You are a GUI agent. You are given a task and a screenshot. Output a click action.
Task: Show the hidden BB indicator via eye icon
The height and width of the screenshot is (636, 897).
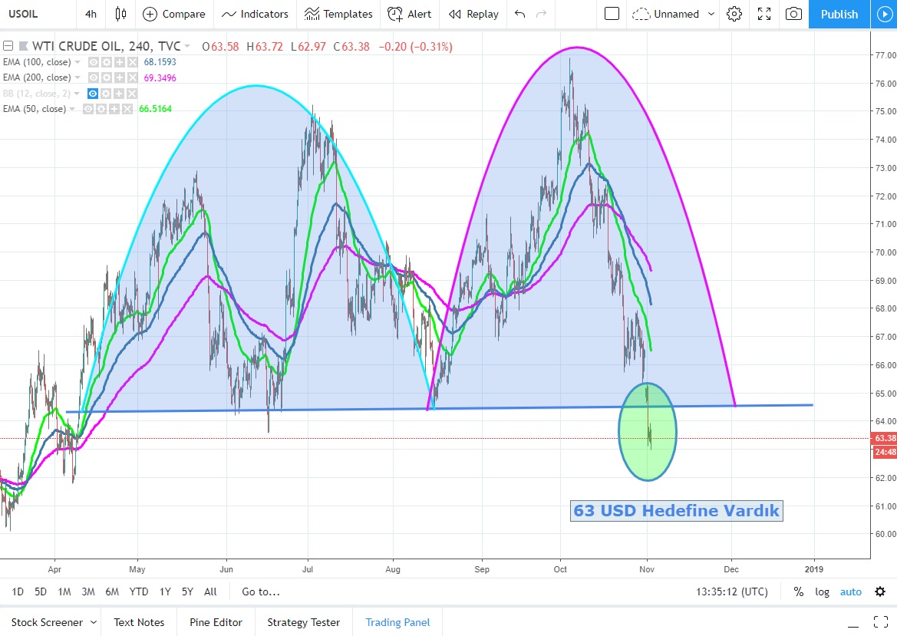pos(93,94)
